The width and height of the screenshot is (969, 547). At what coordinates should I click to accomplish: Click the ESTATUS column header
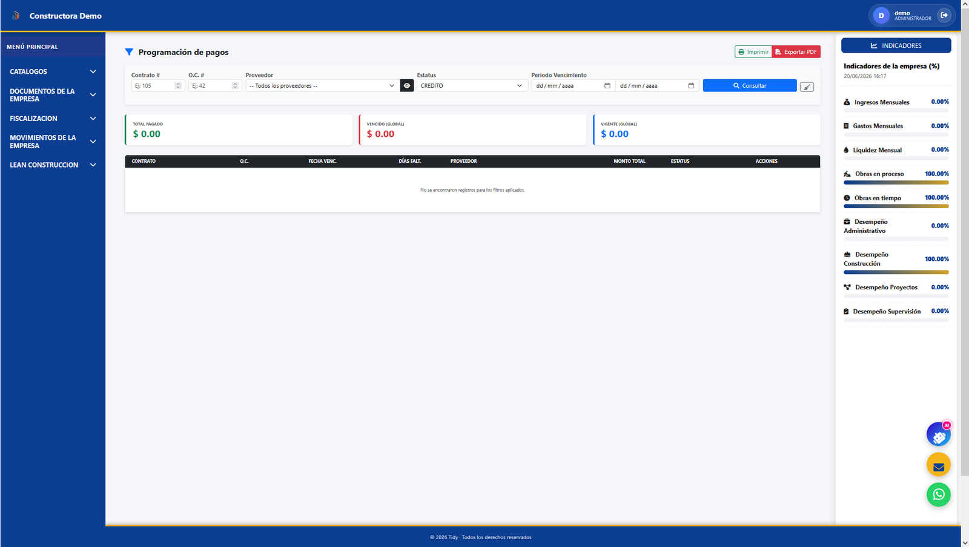click(x=680, y=161)
